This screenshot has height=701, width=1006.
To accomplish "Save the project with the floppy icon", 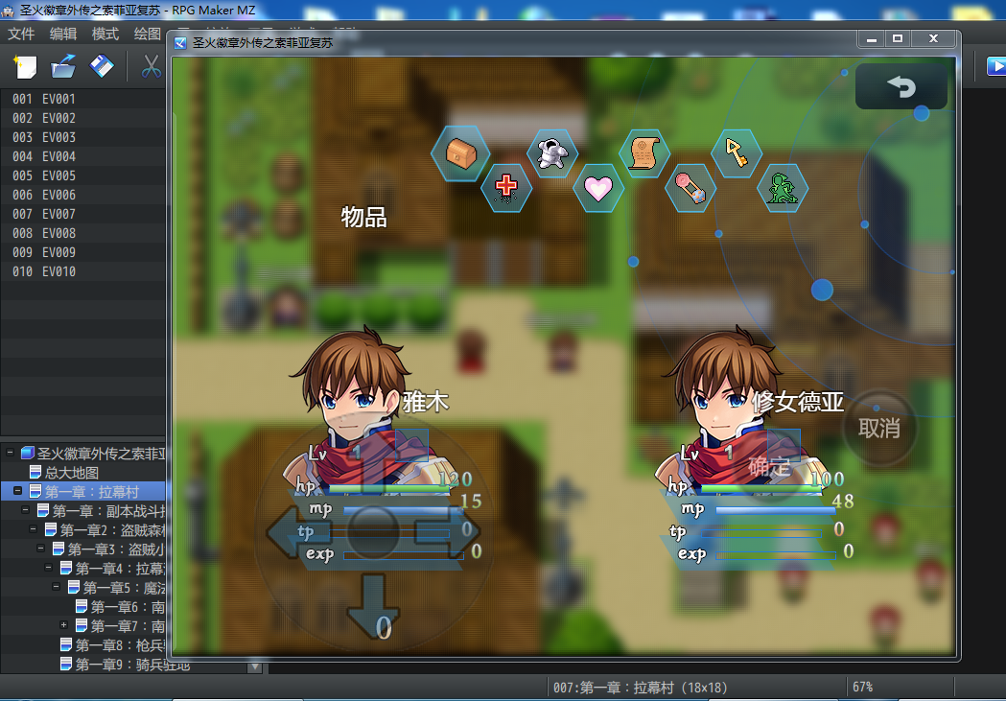I will click(102, 66).
